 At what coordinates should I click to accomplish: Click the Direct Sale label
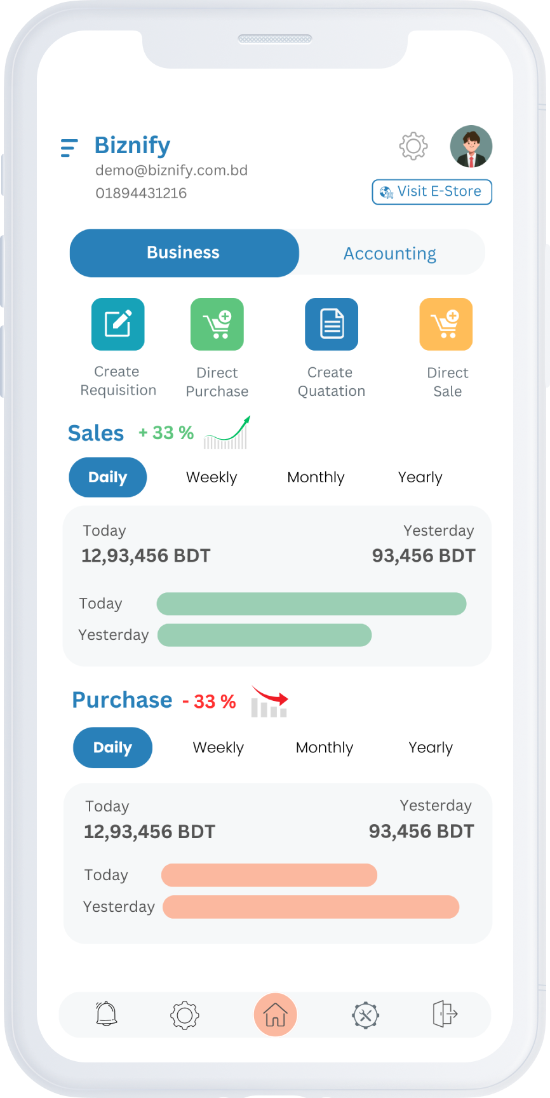pos(448,382)
